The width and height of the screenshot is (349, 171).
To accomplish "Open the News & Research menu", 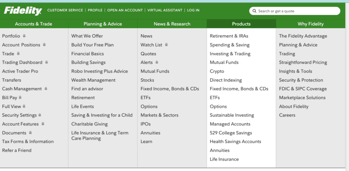I will (172, 24).
